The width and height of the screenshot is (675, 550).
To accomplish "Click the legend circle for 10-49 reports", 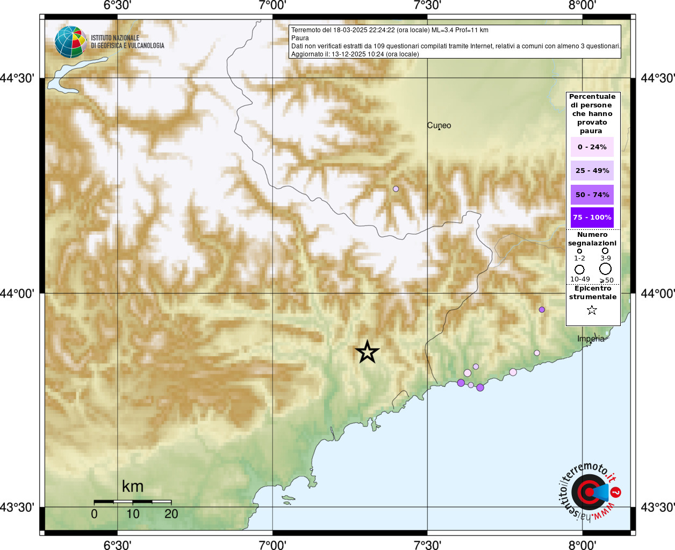I will pyautogui.click(x=579, y=270).
